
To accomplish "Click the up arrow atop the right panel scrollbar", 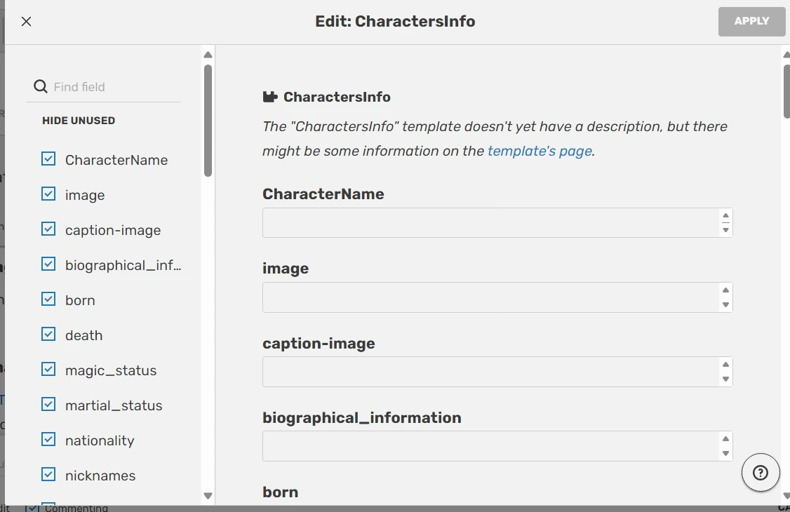I will click(x=786, y=55).
